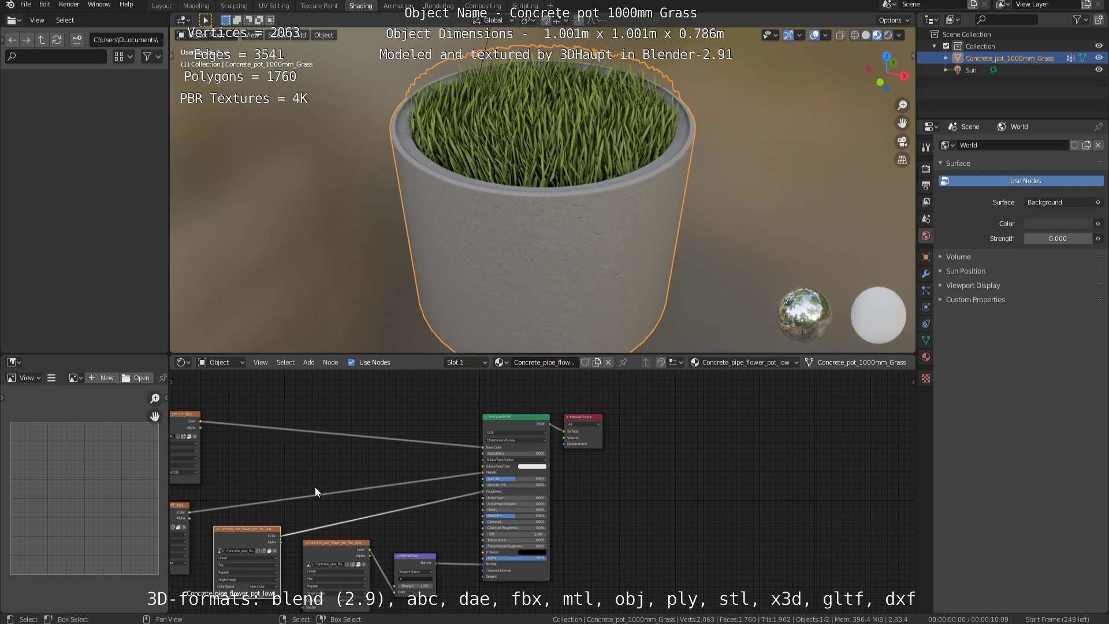Switch viewport to wireframe shading
The image size is (1109, 624).
pos(855,35)
